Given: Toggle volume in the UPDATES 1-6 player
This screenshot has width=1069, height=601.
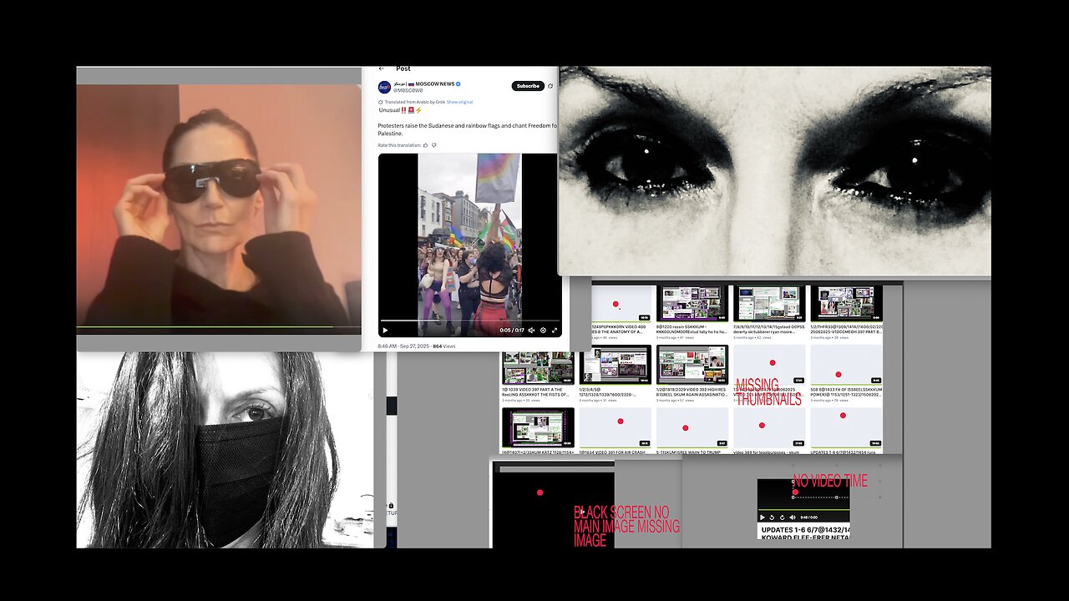Looking at the screenshot, I should point(792,518).
